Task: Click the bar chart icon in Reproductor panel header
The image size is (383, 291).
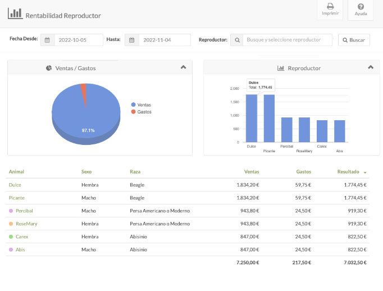Action: (281, 68)
